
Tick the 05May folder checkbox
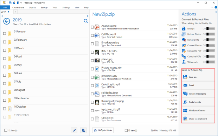click(5, 67)
